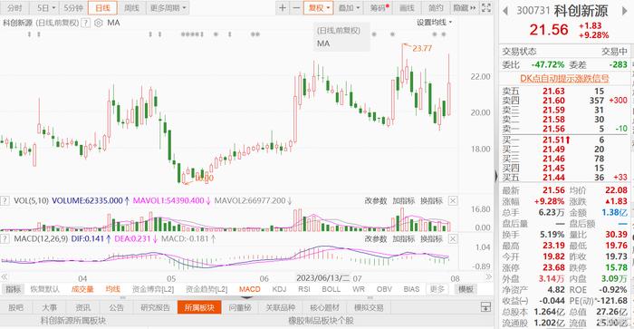This screenshot has height=329, width=634.
Task: Switch to the 周线 weekly tab
Action: click(131, 7)
